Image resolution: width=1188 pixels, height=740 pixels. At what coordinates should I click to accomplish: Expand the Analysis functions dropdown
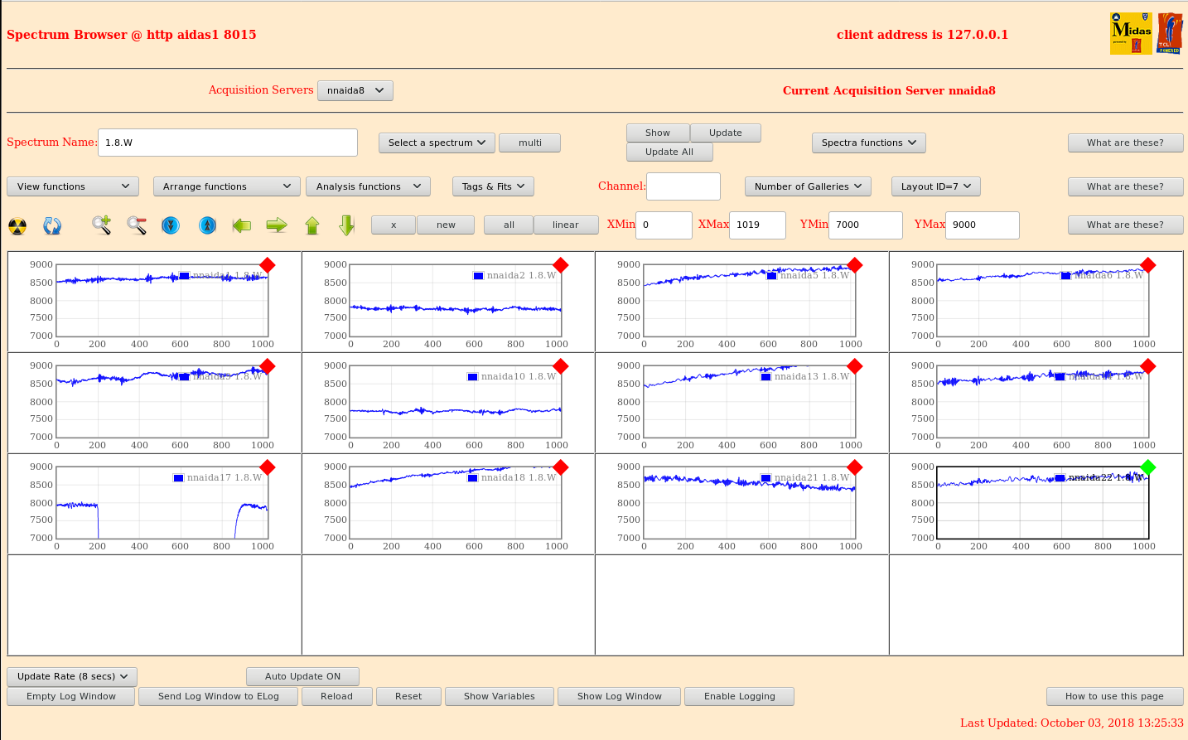[368, 186]
